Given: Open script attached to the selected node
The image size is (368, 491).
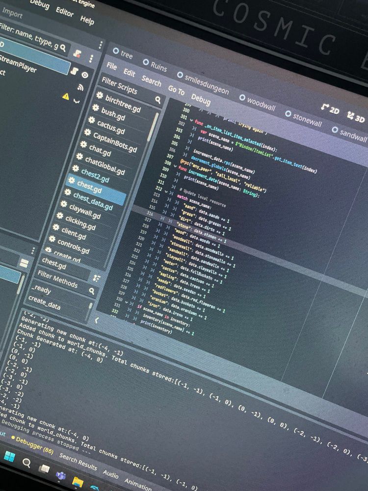Looking at the screenshot, I should point(74,71).
